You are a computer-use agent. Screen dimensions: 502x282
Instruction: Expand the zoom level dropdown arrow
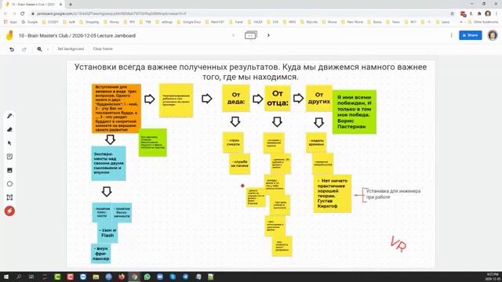(x=48, y=49)
